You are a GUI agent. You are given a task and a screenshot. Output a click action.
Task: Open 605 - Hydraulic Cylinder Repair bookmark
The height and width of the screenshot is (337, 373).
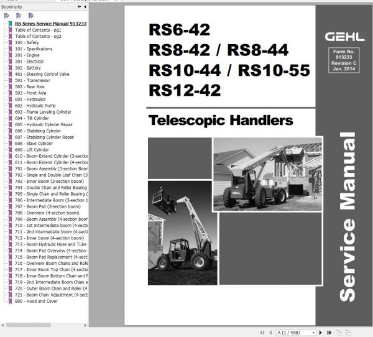coord(44,124)
